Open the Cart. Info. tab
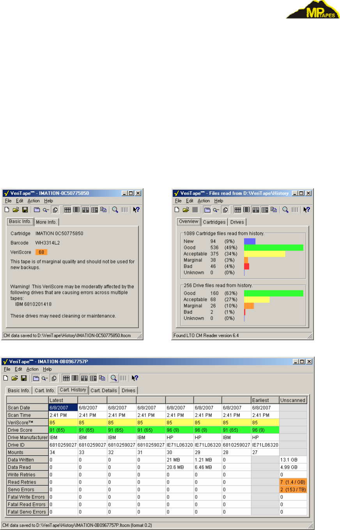Image resolution: width=340 pixels, height=530 pixels. tap(44, 390)
